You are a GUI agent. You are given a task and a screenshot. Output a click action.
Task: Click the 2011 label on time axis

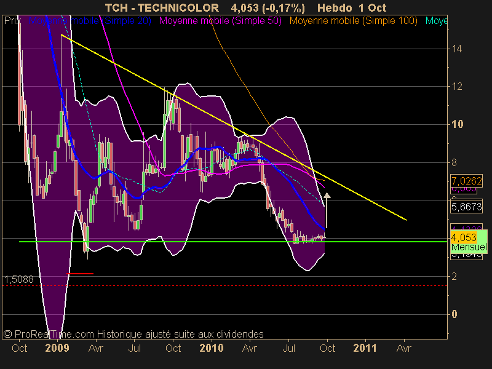(x=365, y=348)
